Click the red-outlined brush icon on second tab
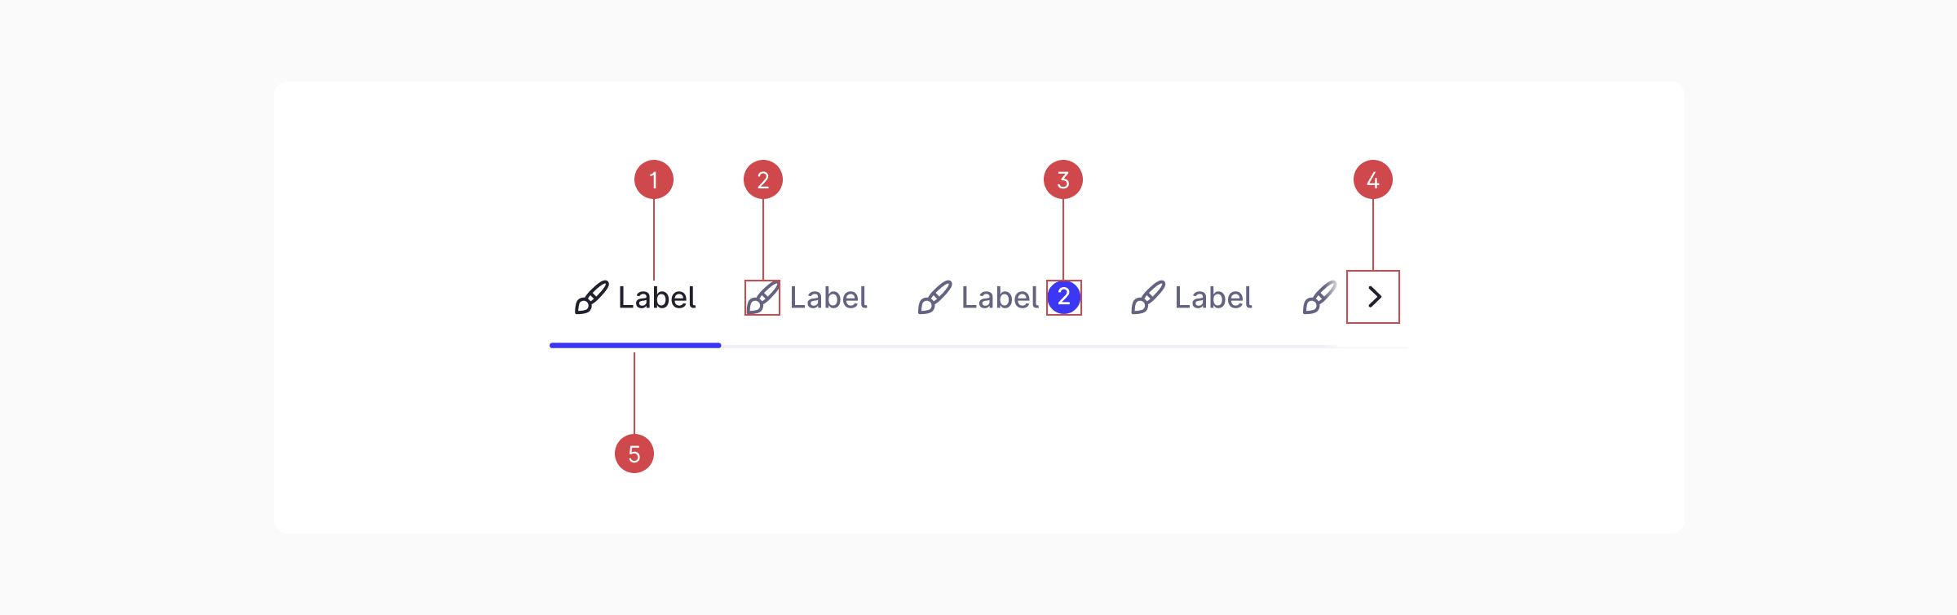Image resolution: width=1957 pixels, height=615 pixels. (762, 298)
